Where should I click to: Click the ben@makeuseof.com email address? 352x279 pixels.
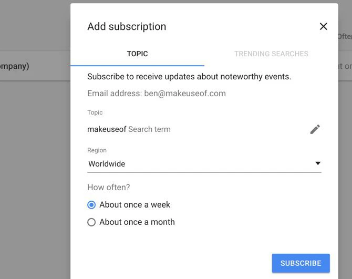click(185, 94)
